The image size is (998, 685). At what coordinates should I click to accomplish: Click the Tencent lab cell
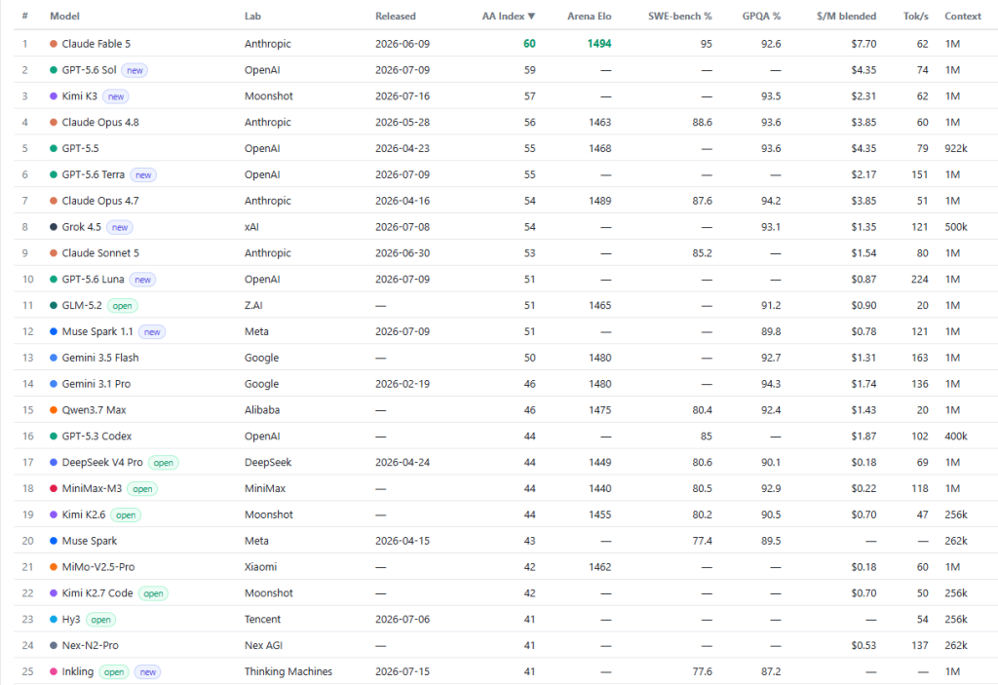(x=262, y=619)
